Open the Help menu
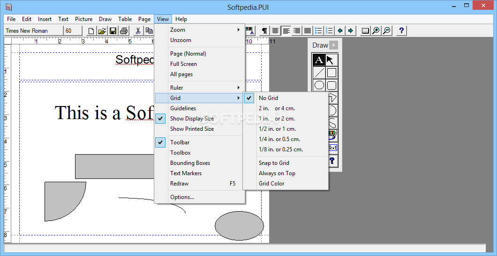 [181, 19]
